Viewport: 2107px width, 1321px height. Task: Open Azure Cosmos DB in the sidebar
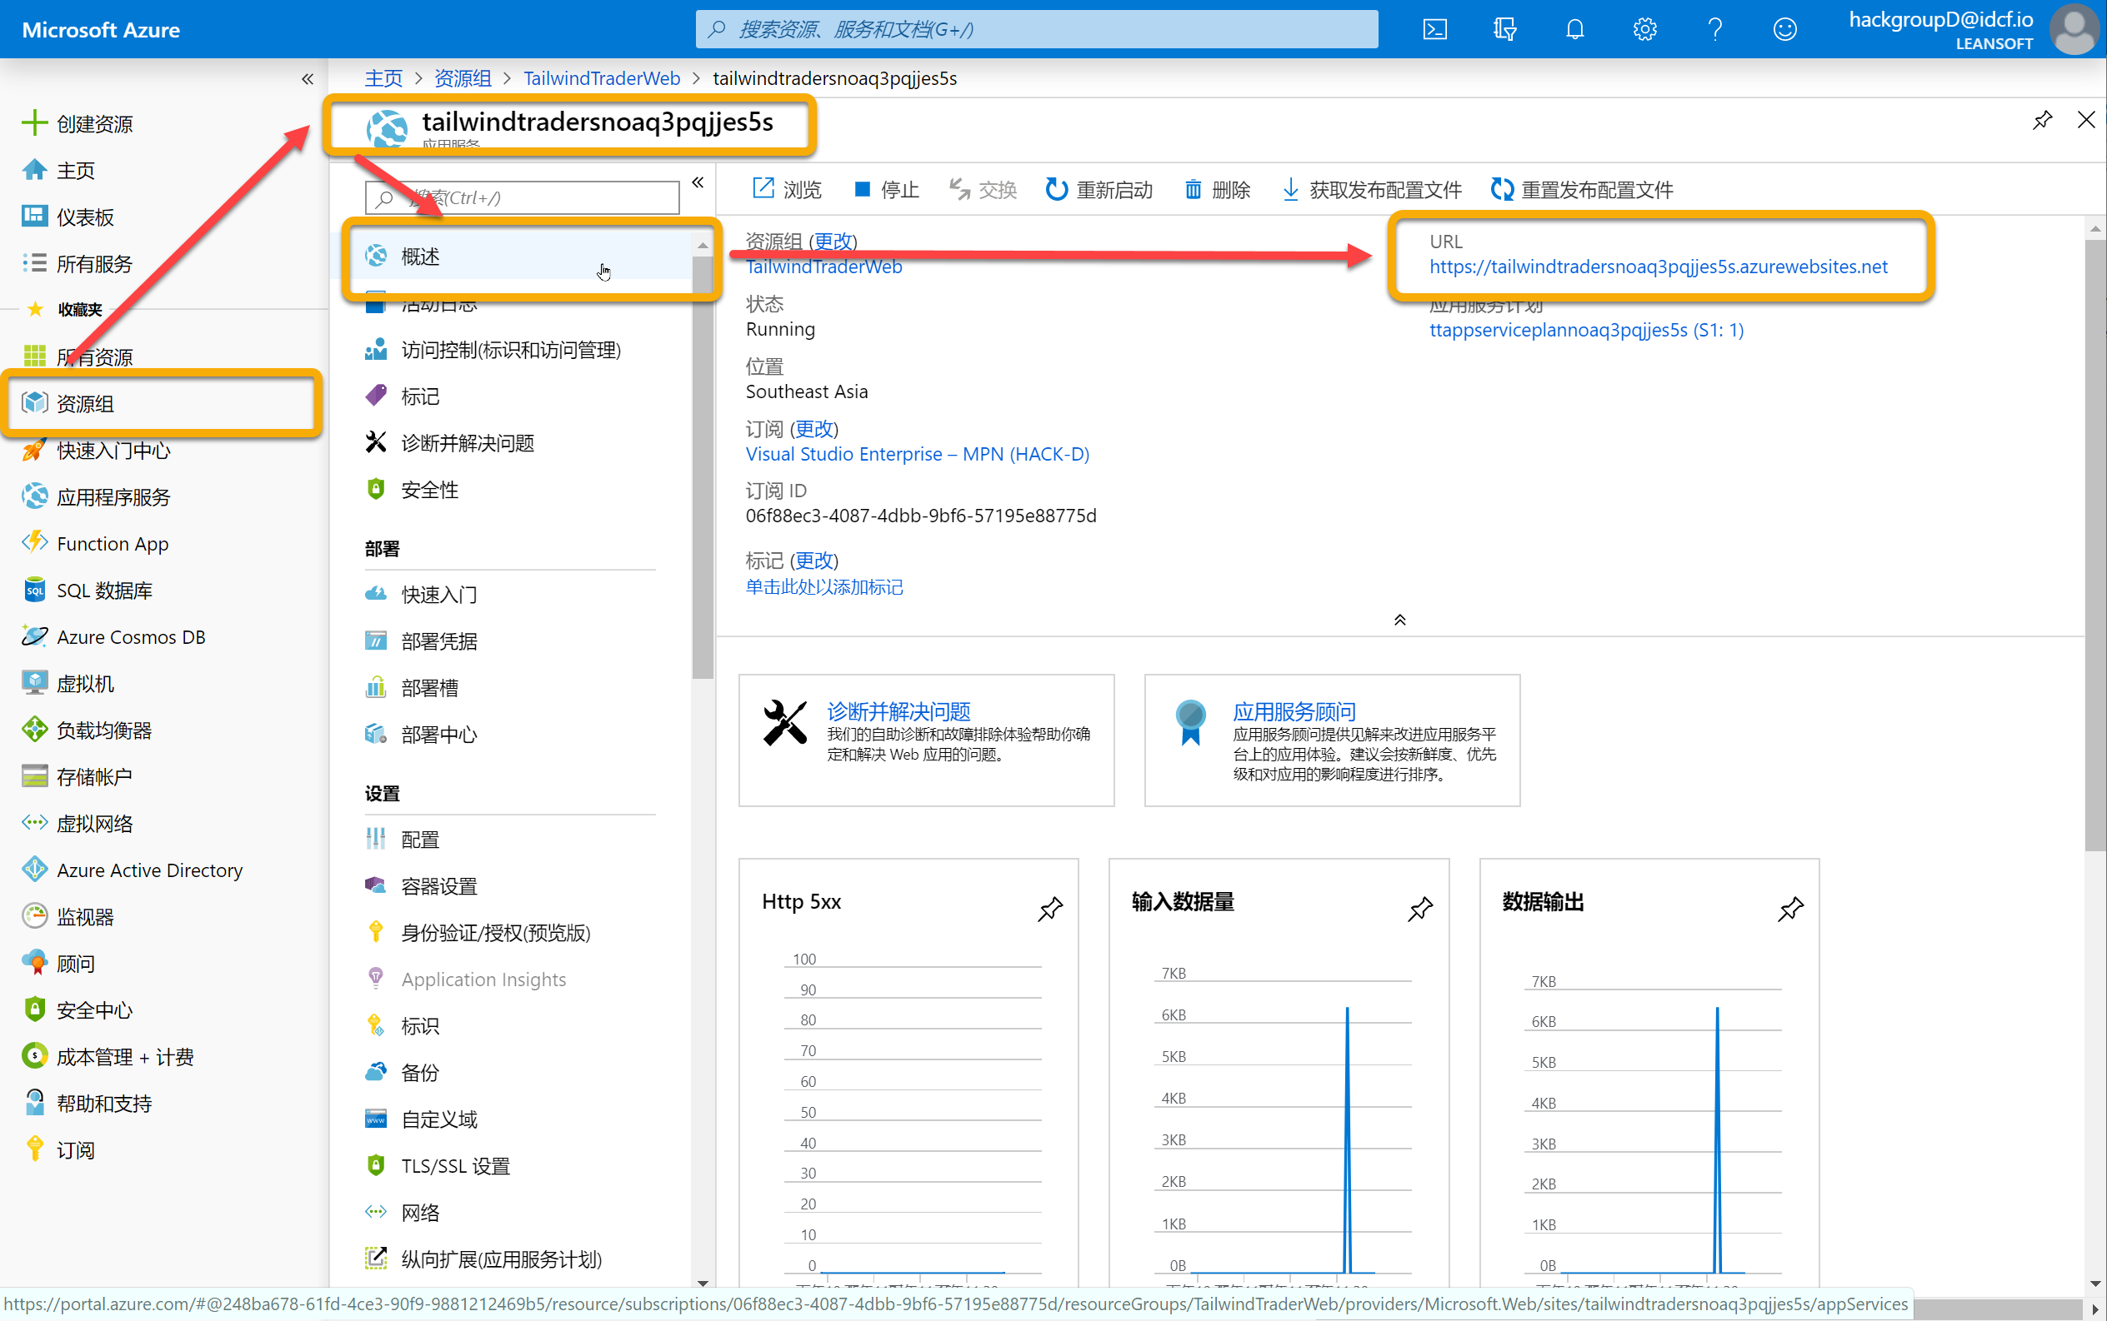coord(113,637)
